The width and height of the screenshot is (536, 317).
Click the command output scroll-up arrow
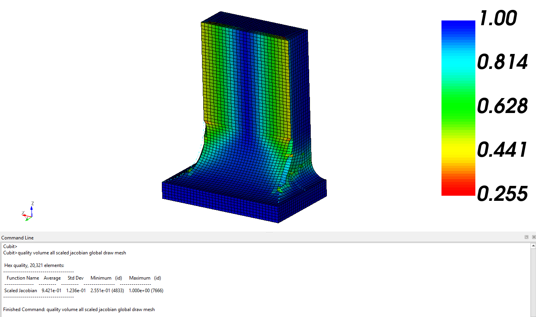(533, 246)
